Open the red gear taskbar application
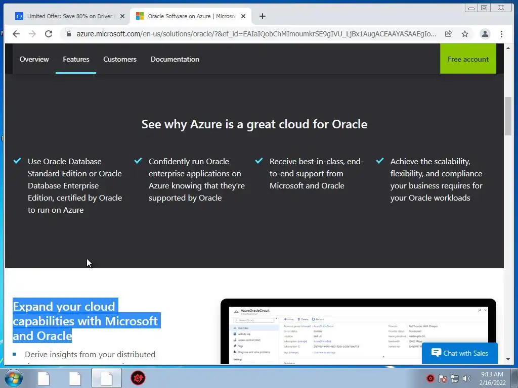Viewport: 518px width, 388px height. pos(138,378)
